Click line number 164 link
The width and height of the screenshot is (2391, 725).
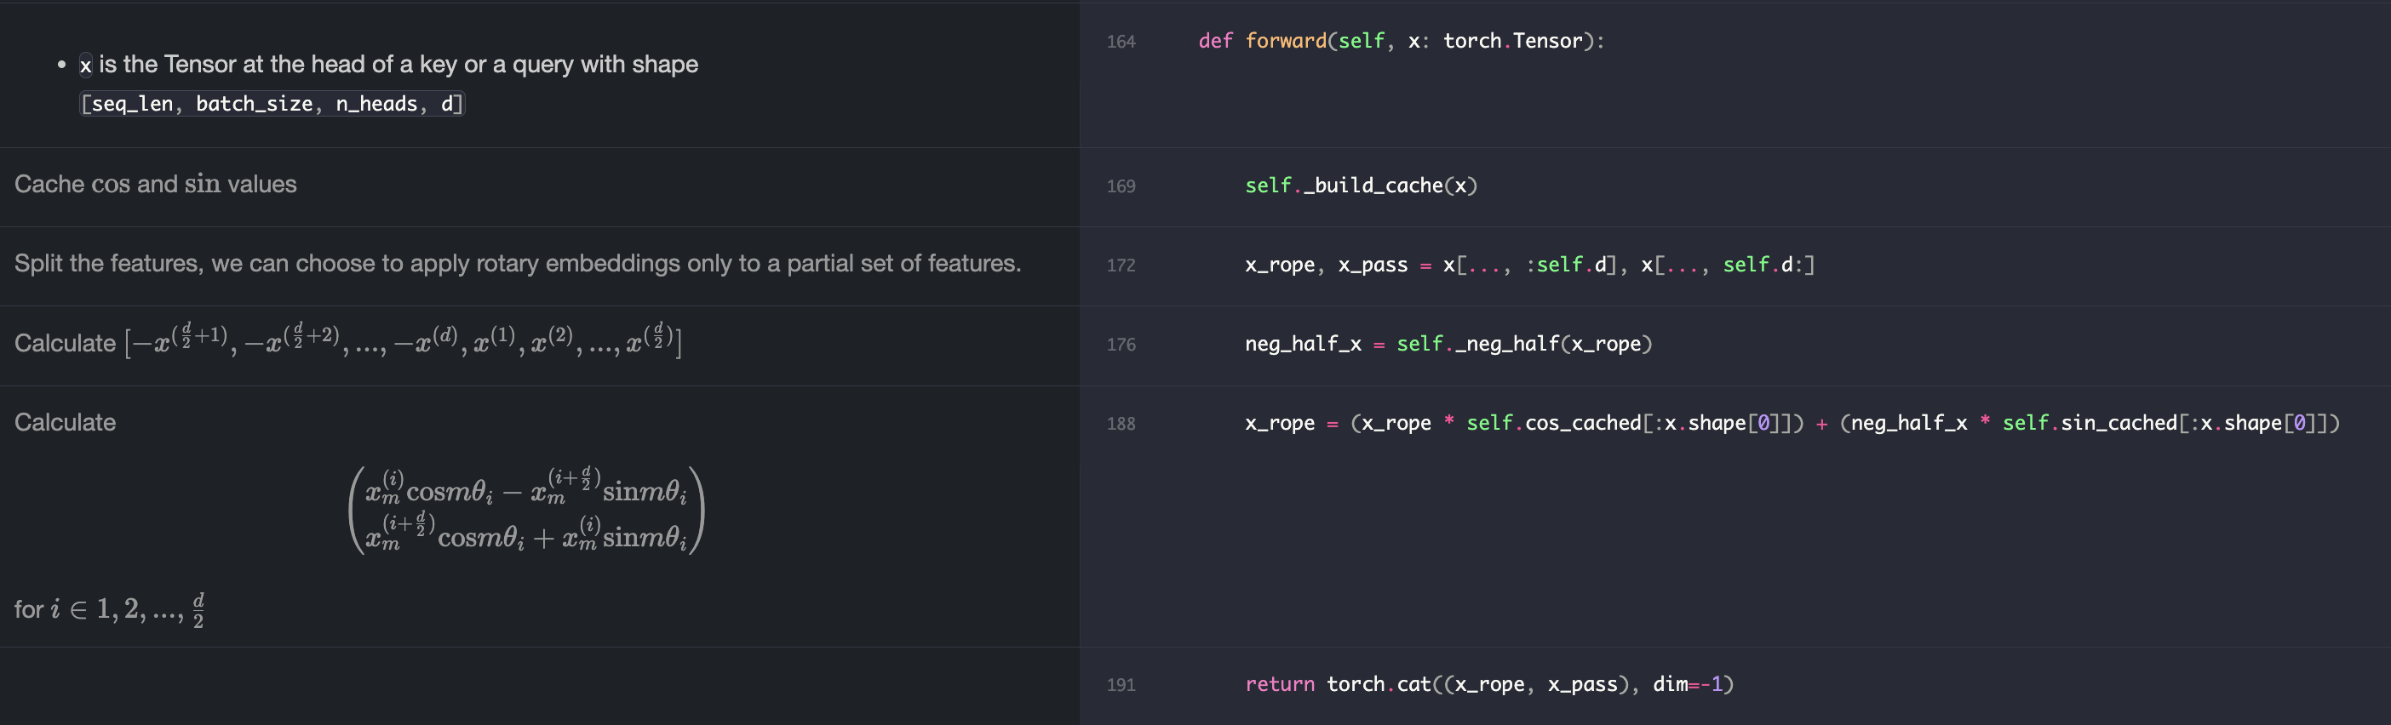tap(1121, 42)
